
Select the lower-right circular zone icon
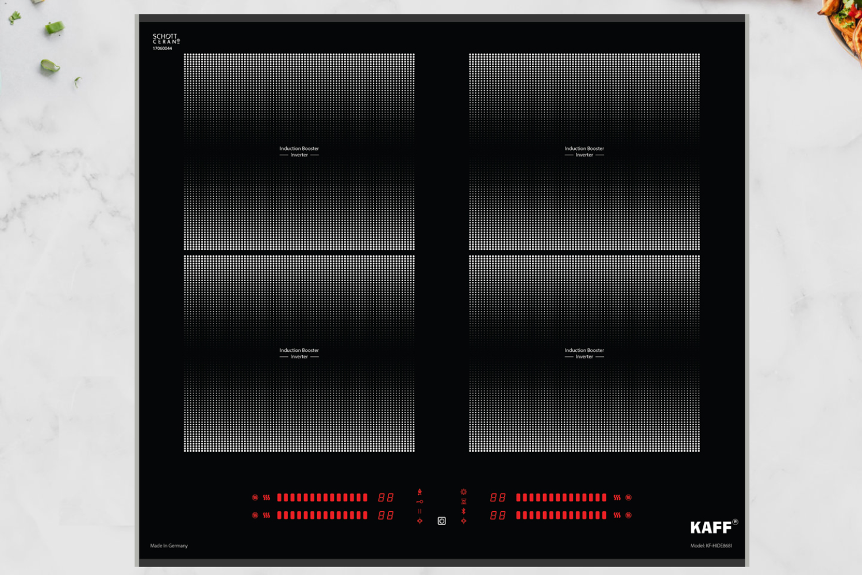pos(629,515)
